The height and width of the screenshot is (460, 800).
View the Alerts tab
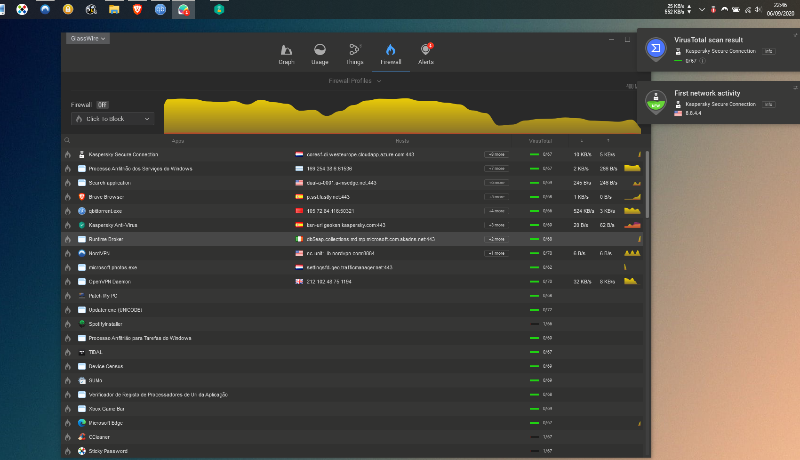pyautogui.click(x=426, y=55)
